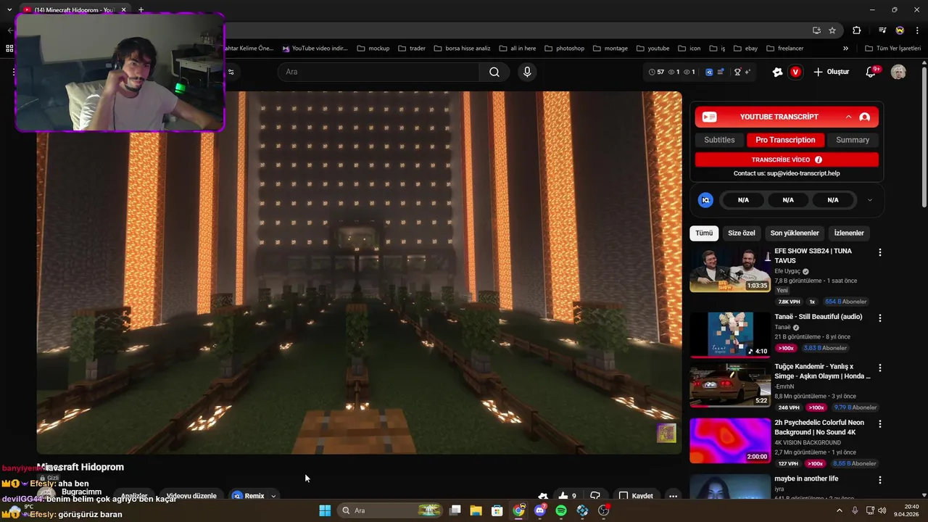Click the Remix button
928x522 pixels.
[248, 496]
